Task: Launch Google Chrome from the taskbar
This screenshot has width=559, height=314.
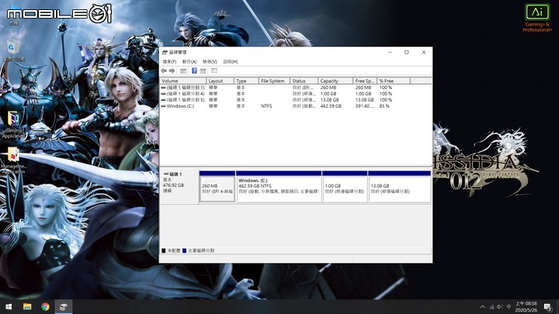Action: point(45,306)
